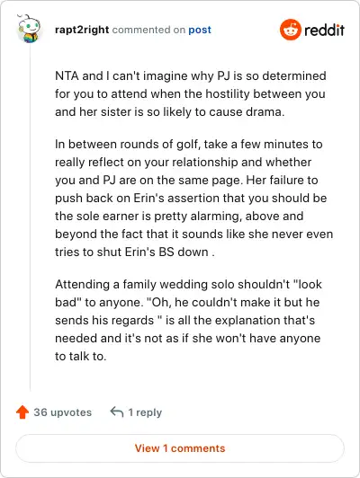Image resolution: width=360 pixels, height=478 pixels.
Task: Click the line "the sole earner is pretty alarming"
Action: (x=179, y=217)
